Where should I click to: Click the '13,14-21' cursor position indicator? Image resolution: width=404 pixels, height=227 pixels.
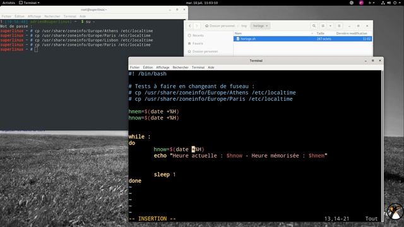336,219
